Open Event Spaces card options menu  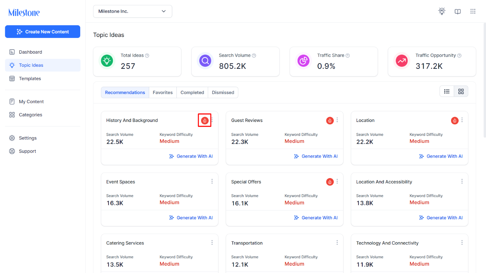212,181
